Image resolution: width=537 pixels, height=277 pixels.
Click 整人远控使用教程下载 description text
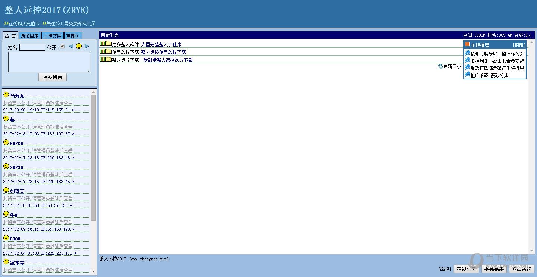(x=163, y=52)
